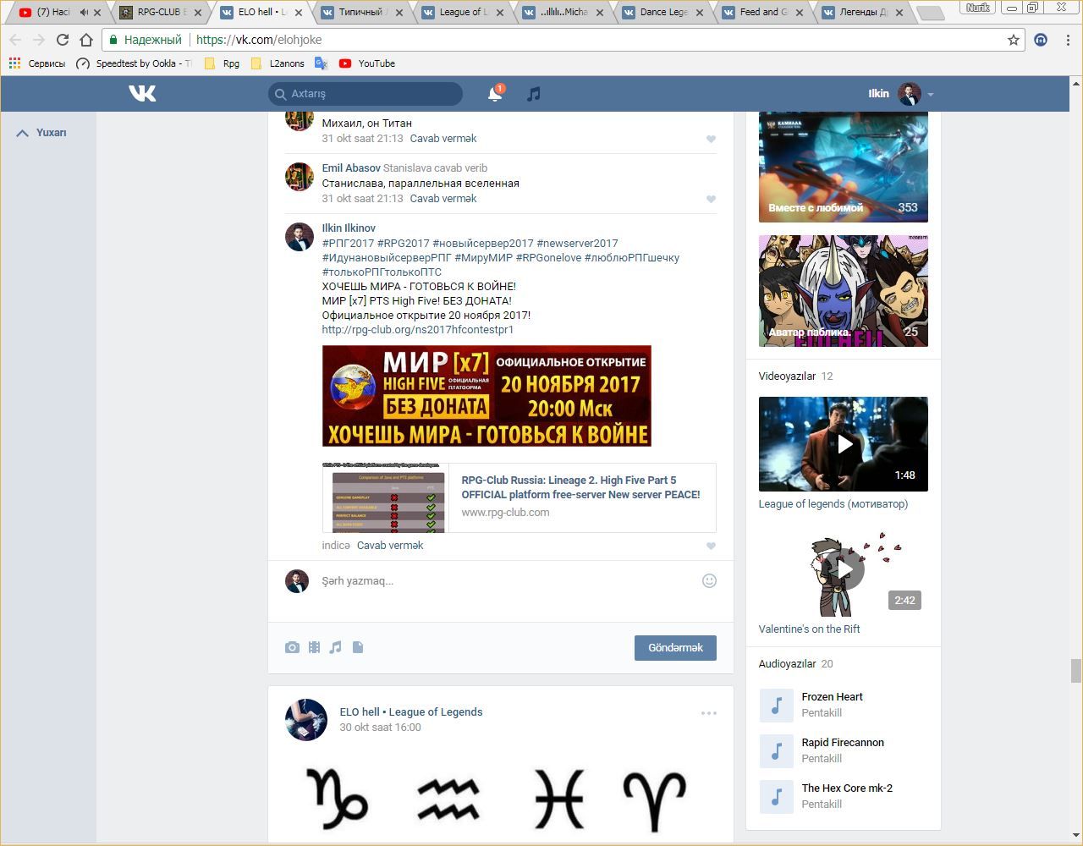The height and width of the screenshot is (846, 1083).
Task: Switch to the League of browser tab
Action: tap(462, 13)
